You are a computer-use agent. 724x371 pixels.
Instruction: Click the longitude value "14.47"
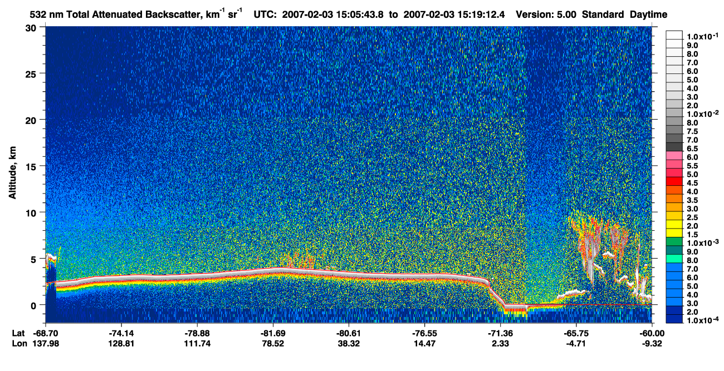click(424, 343)
